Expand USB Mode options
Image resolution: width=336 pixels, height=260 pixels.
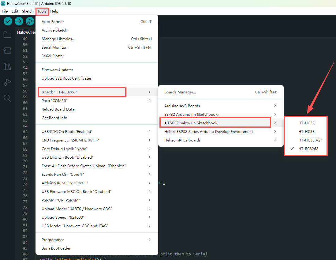(x=97, y=226)
